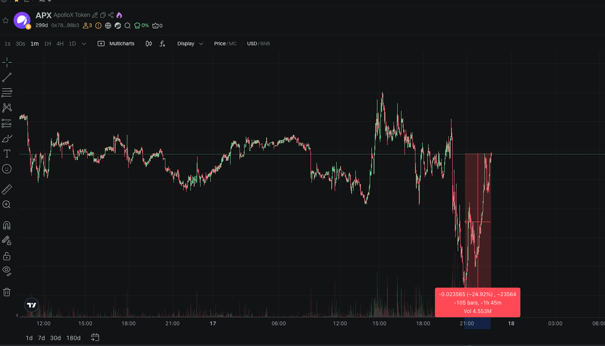Switch chart to Price mode

click(220, 44)
